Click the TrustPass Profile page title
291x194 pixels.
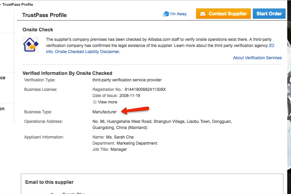[x=44, y=15]
